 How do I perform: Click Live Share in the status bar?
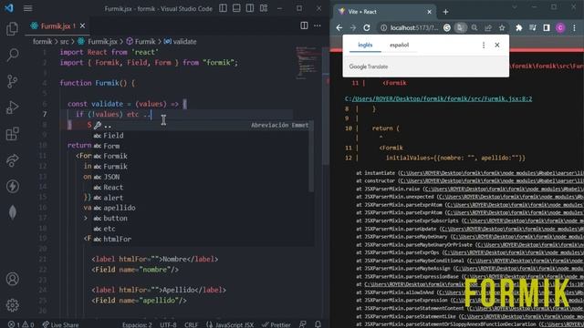[60, 324]
